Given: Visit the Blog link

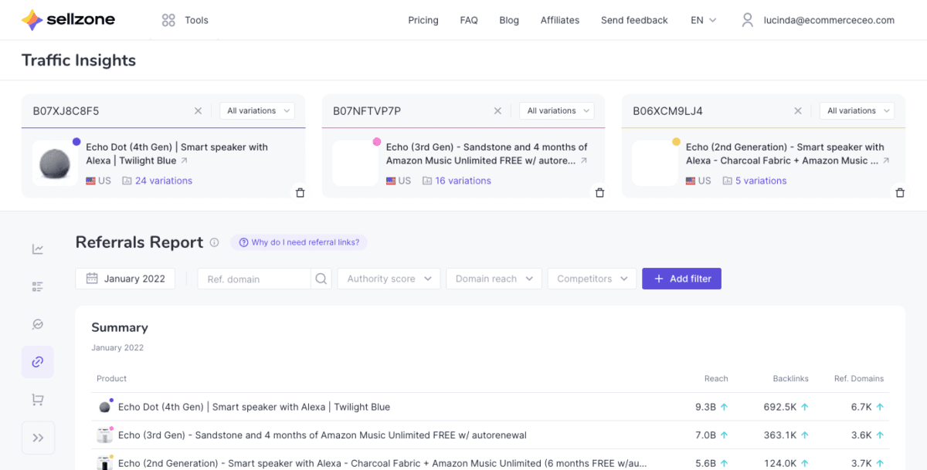Looking at the screenshot, I should coord(509,20).
